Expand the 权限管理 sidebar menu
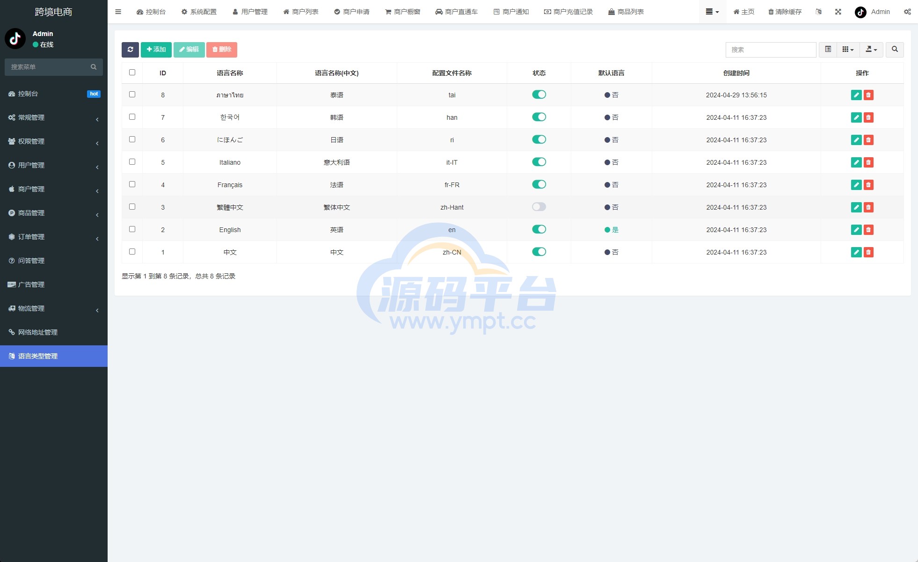The image size is (918, 562). coord(54,142)
